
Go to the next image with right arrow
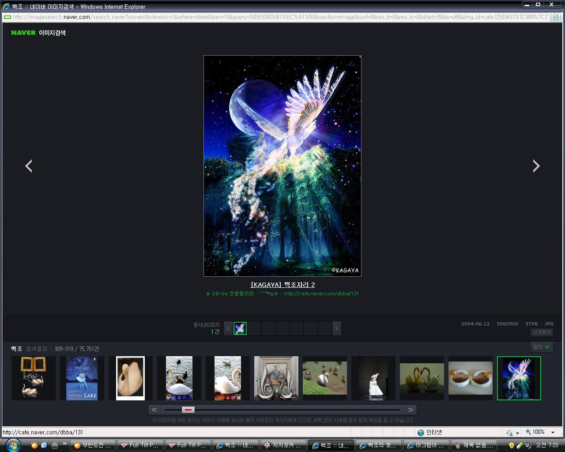tap(536, 166)
